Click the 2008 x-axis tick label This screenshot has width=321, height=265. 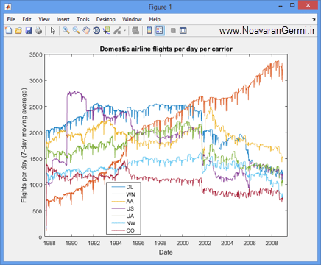(272, 243)
